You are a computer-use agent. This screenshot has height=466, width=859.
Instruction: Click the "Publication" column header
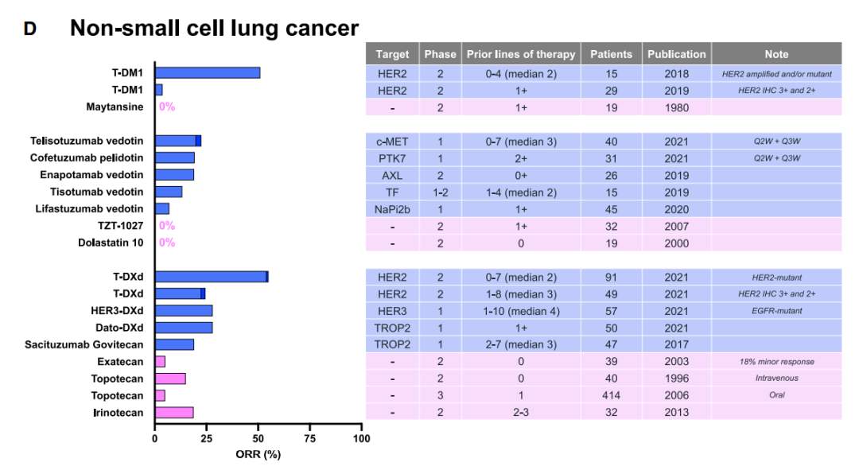676,54
